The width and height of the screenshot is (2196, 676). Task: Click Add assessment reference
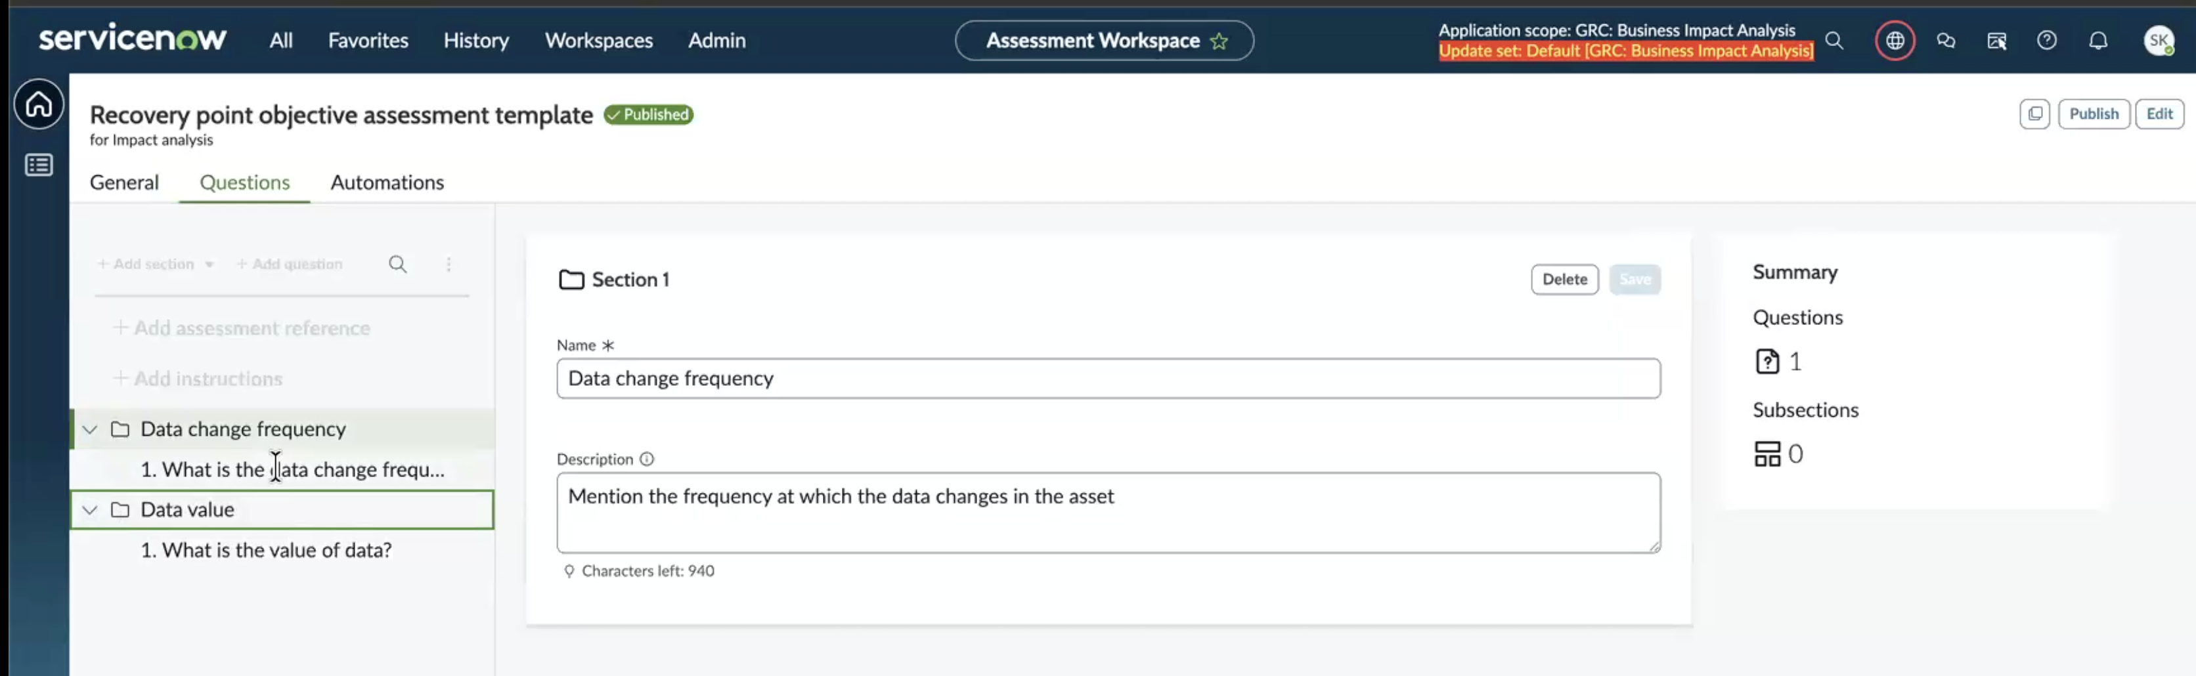(242, 328)
